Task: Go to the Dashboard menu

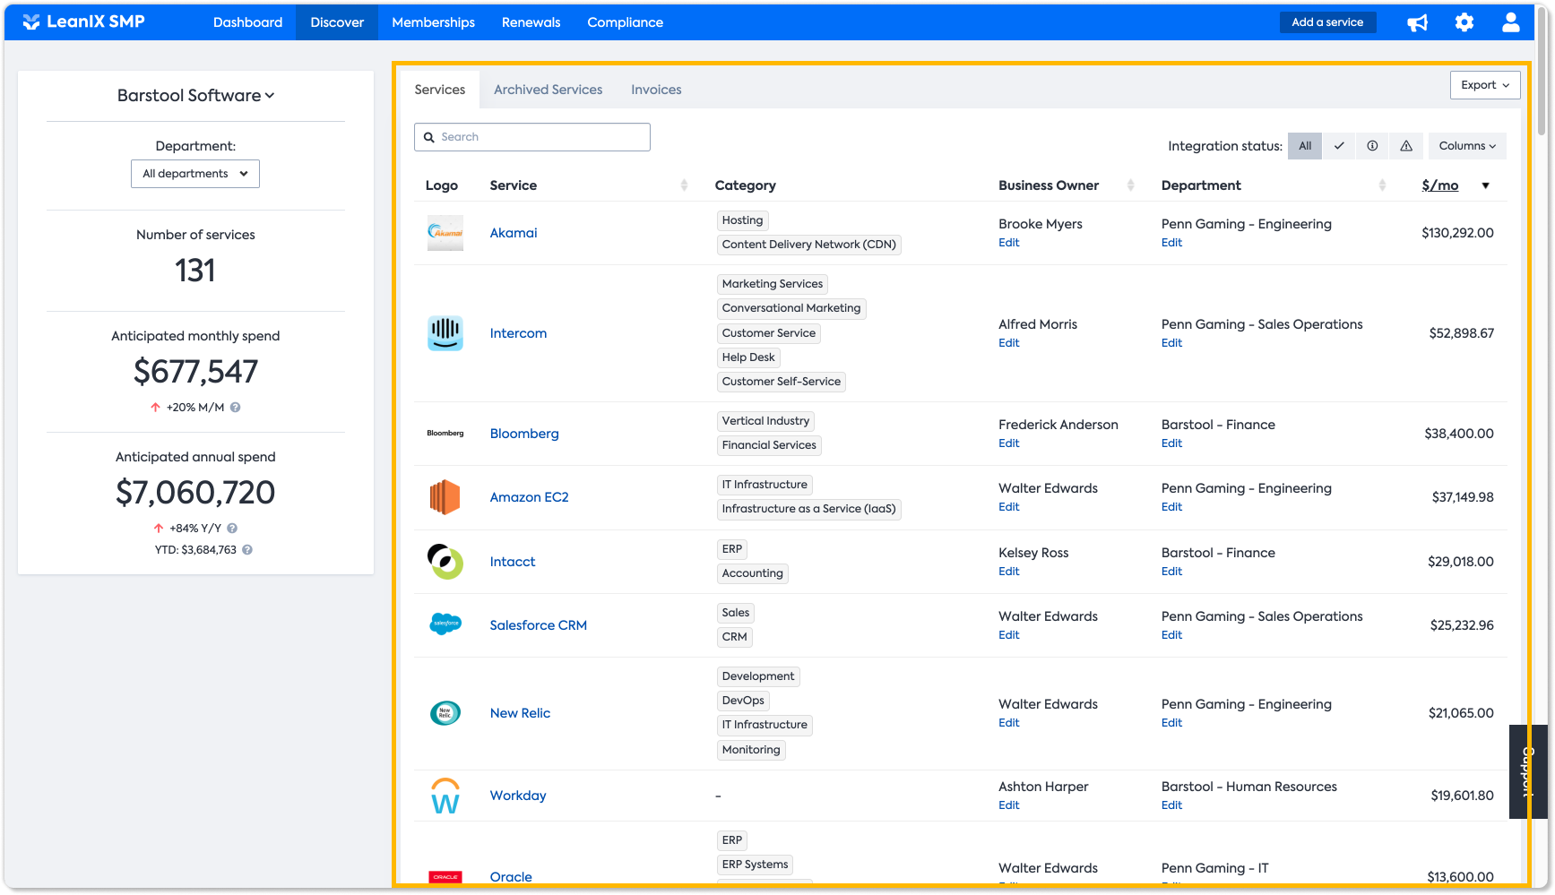Action: [x=248, y=22]
